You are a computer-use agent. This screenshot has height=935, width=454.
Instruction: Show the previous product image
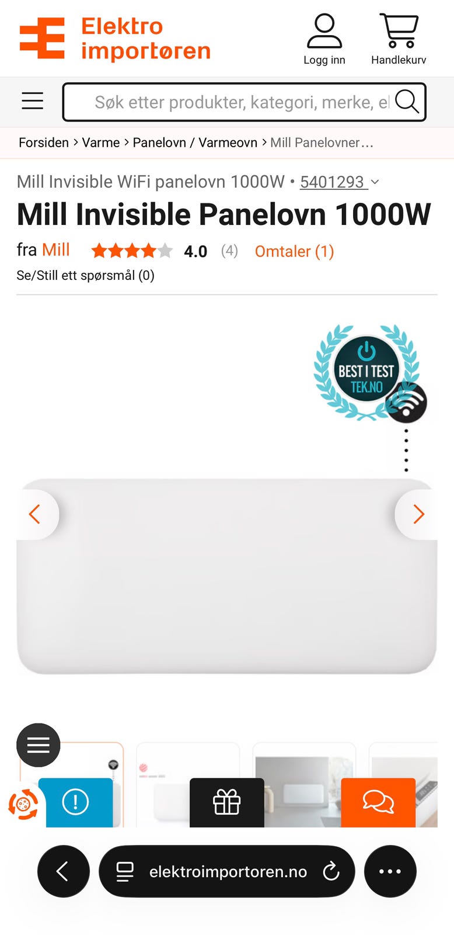coord(36,514)
